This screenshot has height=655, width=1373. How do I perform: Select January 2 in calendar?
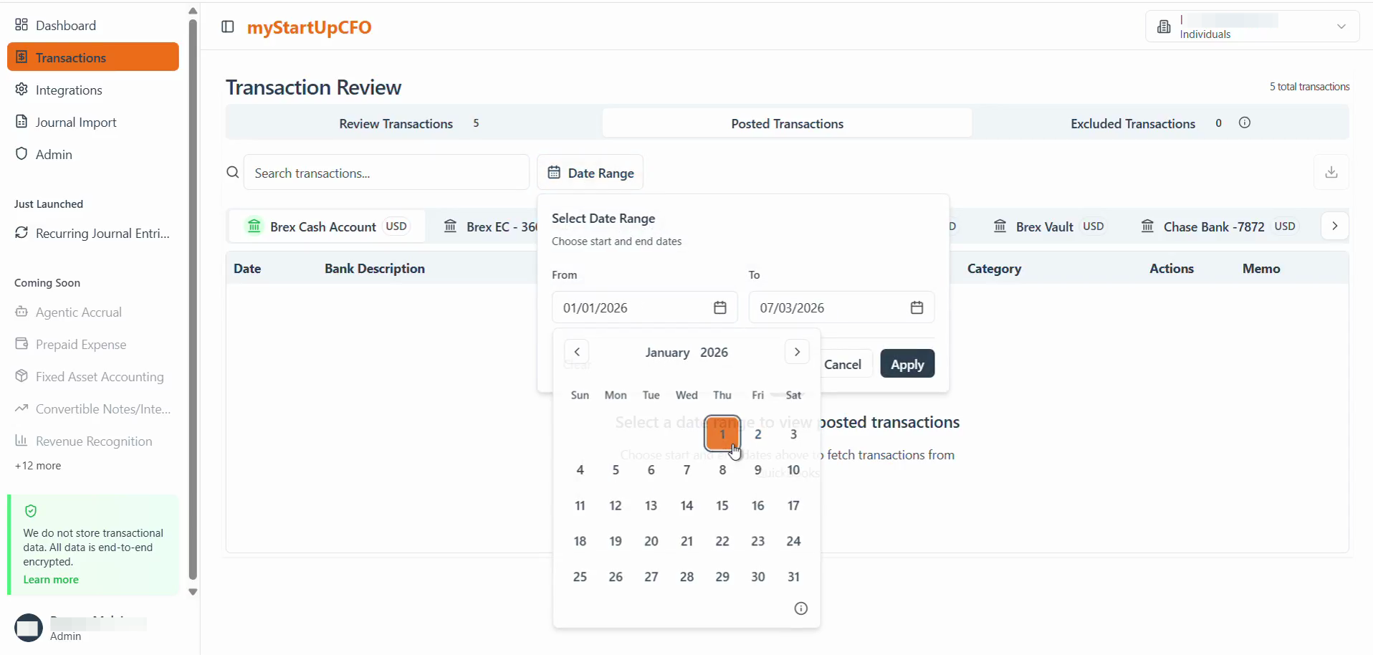(x=758, y=434)
